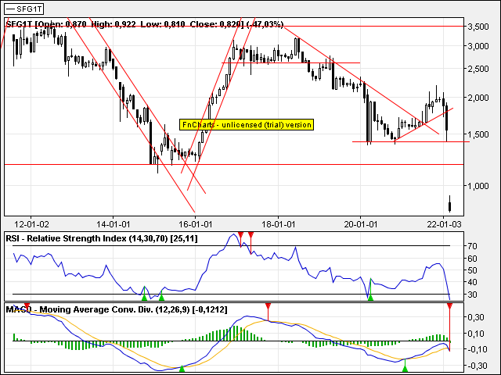
Task: Click the second red RSI sell triangle
Action: (250, 235)
